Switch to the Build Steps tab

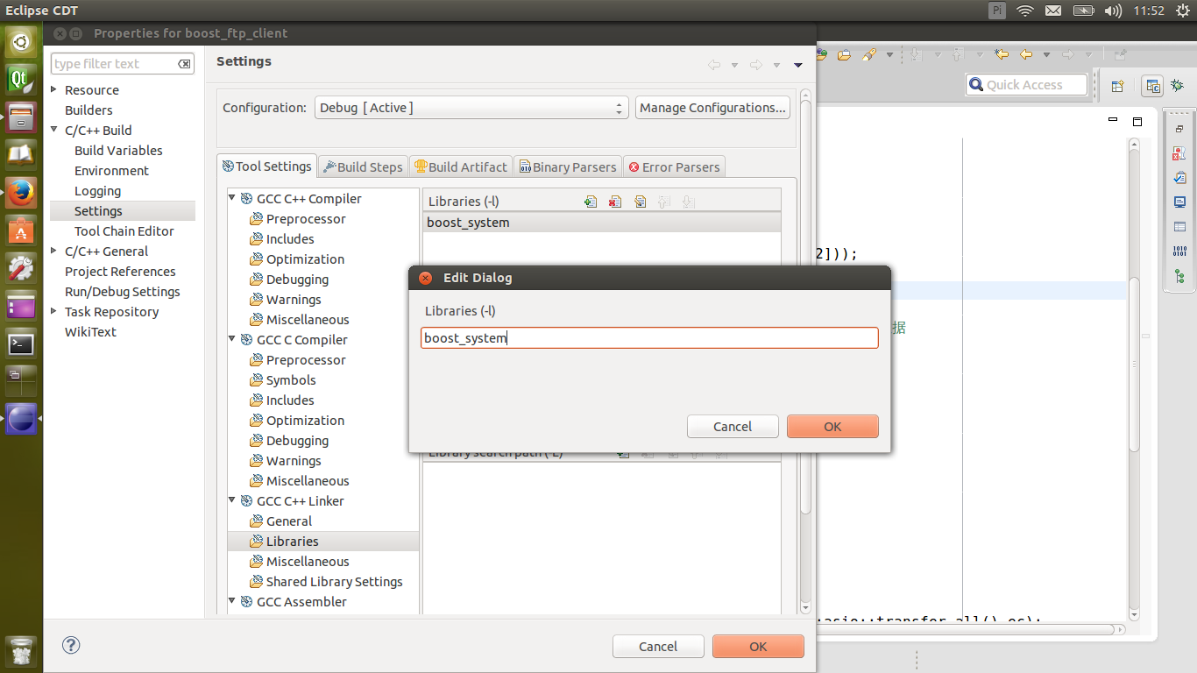point(363,166)
